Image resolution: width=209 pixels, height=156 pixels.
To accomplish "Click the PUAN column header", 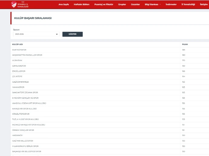I will [x=185, y=44].
